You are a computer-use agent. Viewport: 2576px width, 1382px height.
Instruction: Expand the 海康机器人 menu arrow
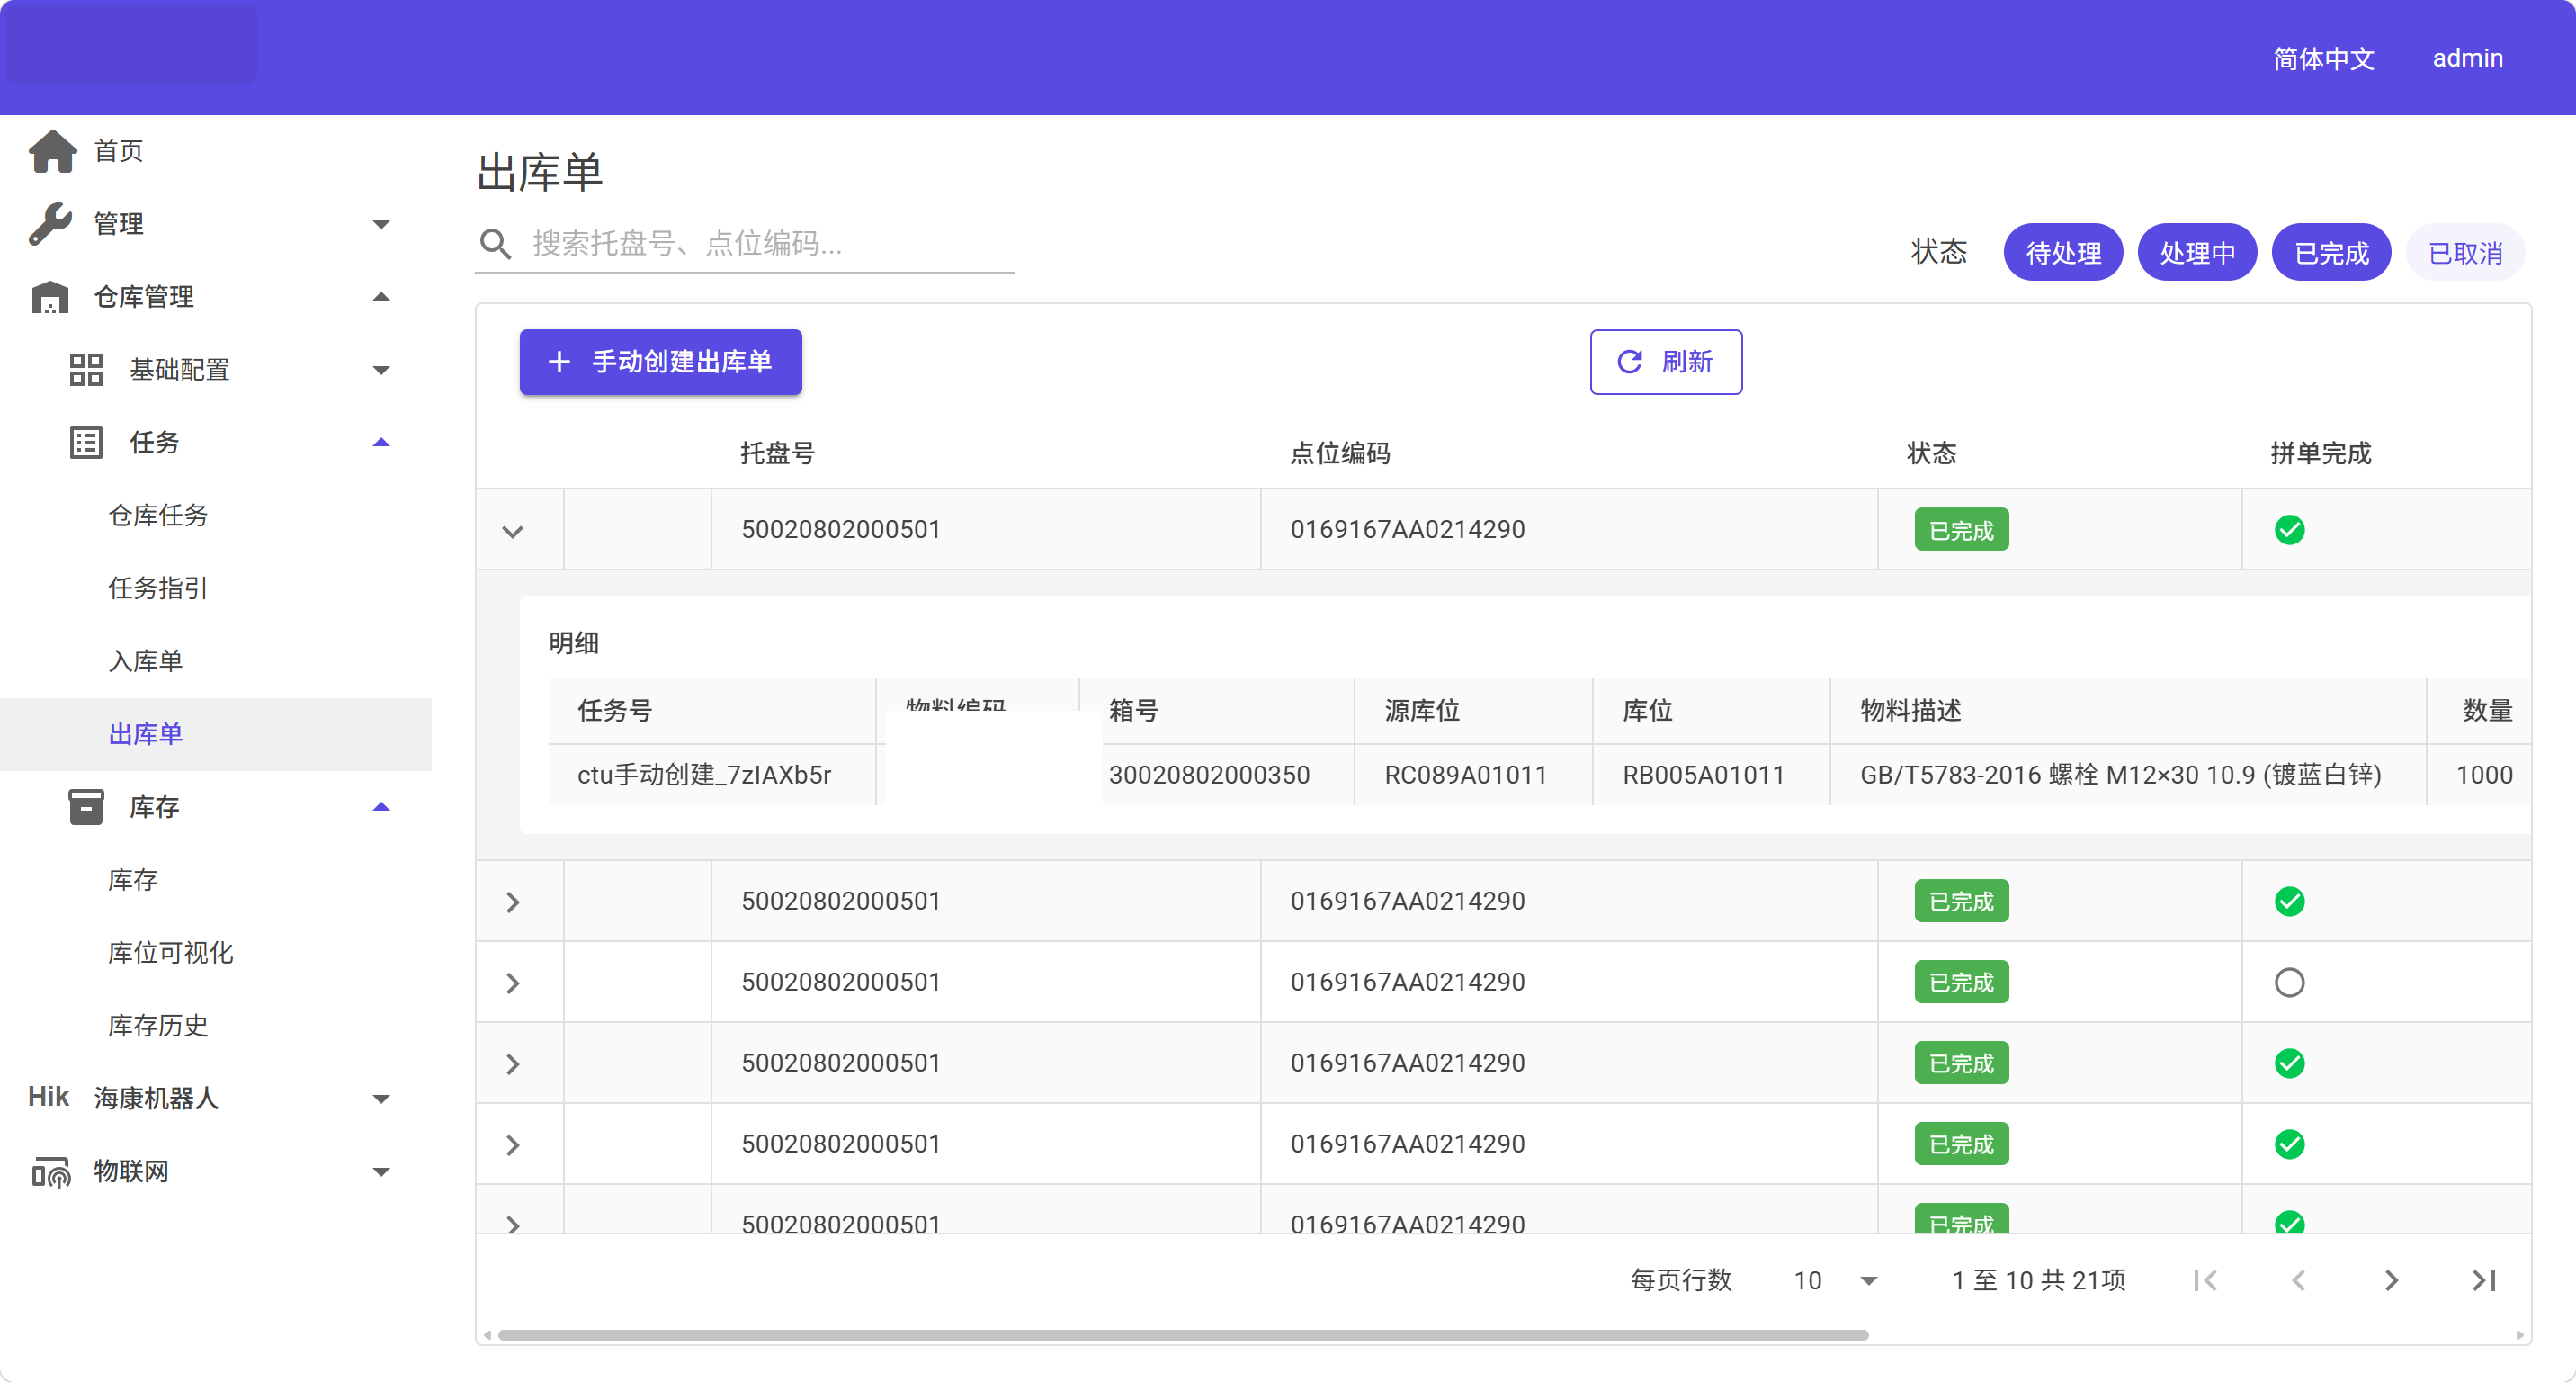coord(381,1099)
